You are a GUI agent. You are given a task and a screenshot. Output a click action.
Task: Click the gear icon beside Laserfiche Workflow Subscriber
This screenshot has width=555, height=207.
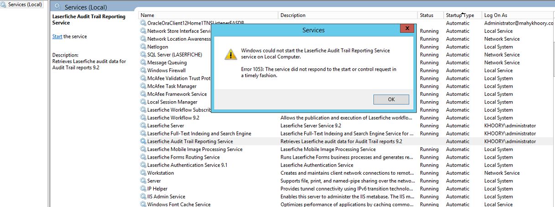[x=143, y=110]
